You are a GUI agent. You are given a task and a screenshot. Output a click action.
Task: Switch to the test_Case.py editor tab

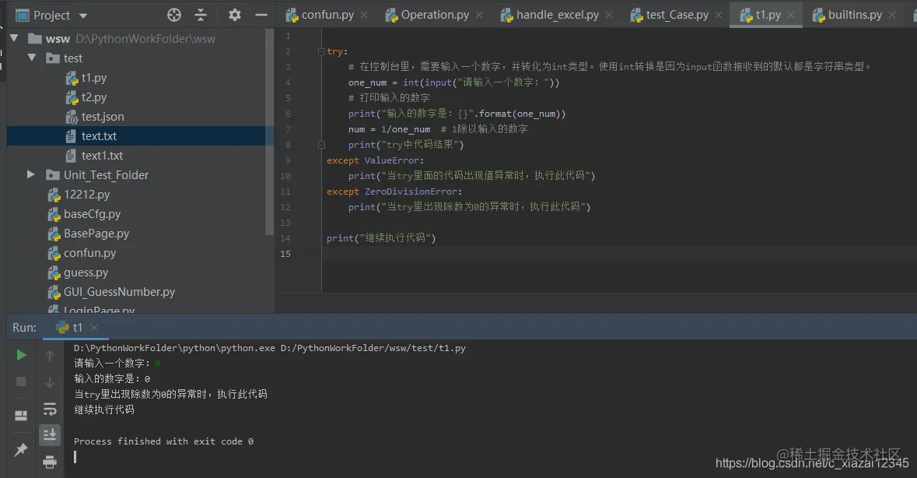click(677, 16)
